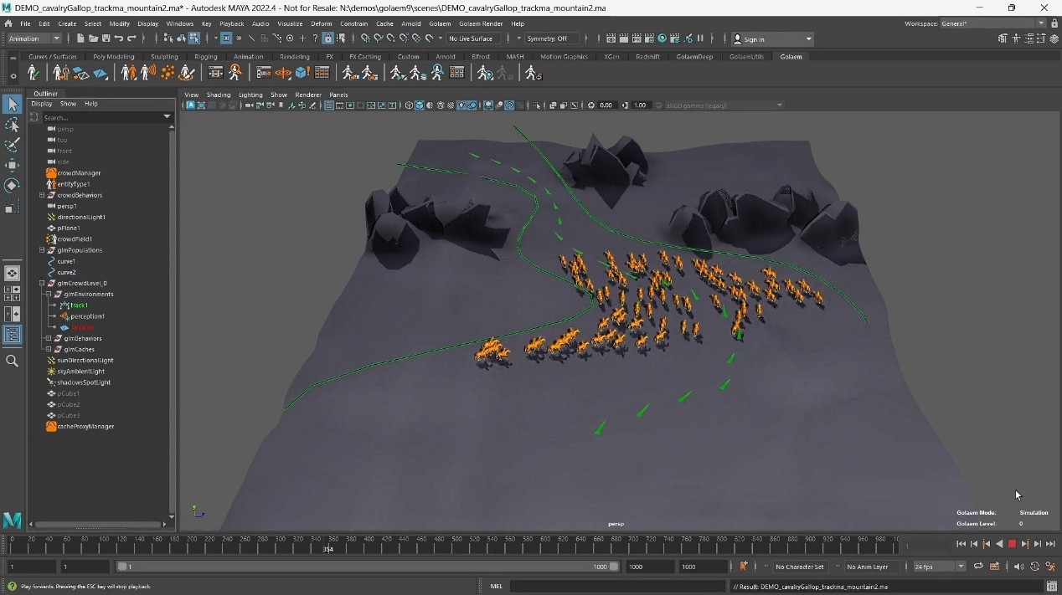Screen dimensions: 1062x595
Task: Toggle the lock selection padlock icon
Action: (327, 38)
